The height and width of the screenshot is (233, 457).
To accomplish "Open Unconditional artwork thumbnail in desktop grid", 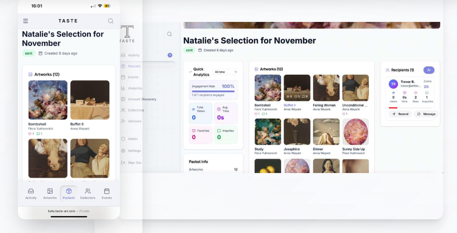I will [x=356, y=88].
